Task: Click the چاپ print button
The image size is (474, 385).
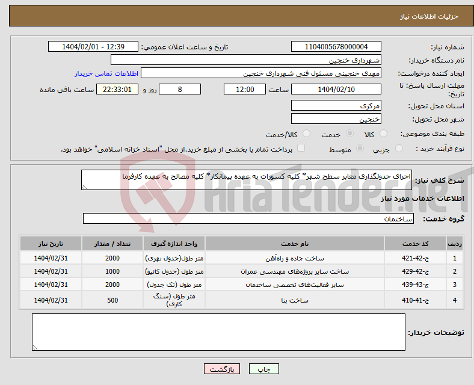Action: pos(264,369)
